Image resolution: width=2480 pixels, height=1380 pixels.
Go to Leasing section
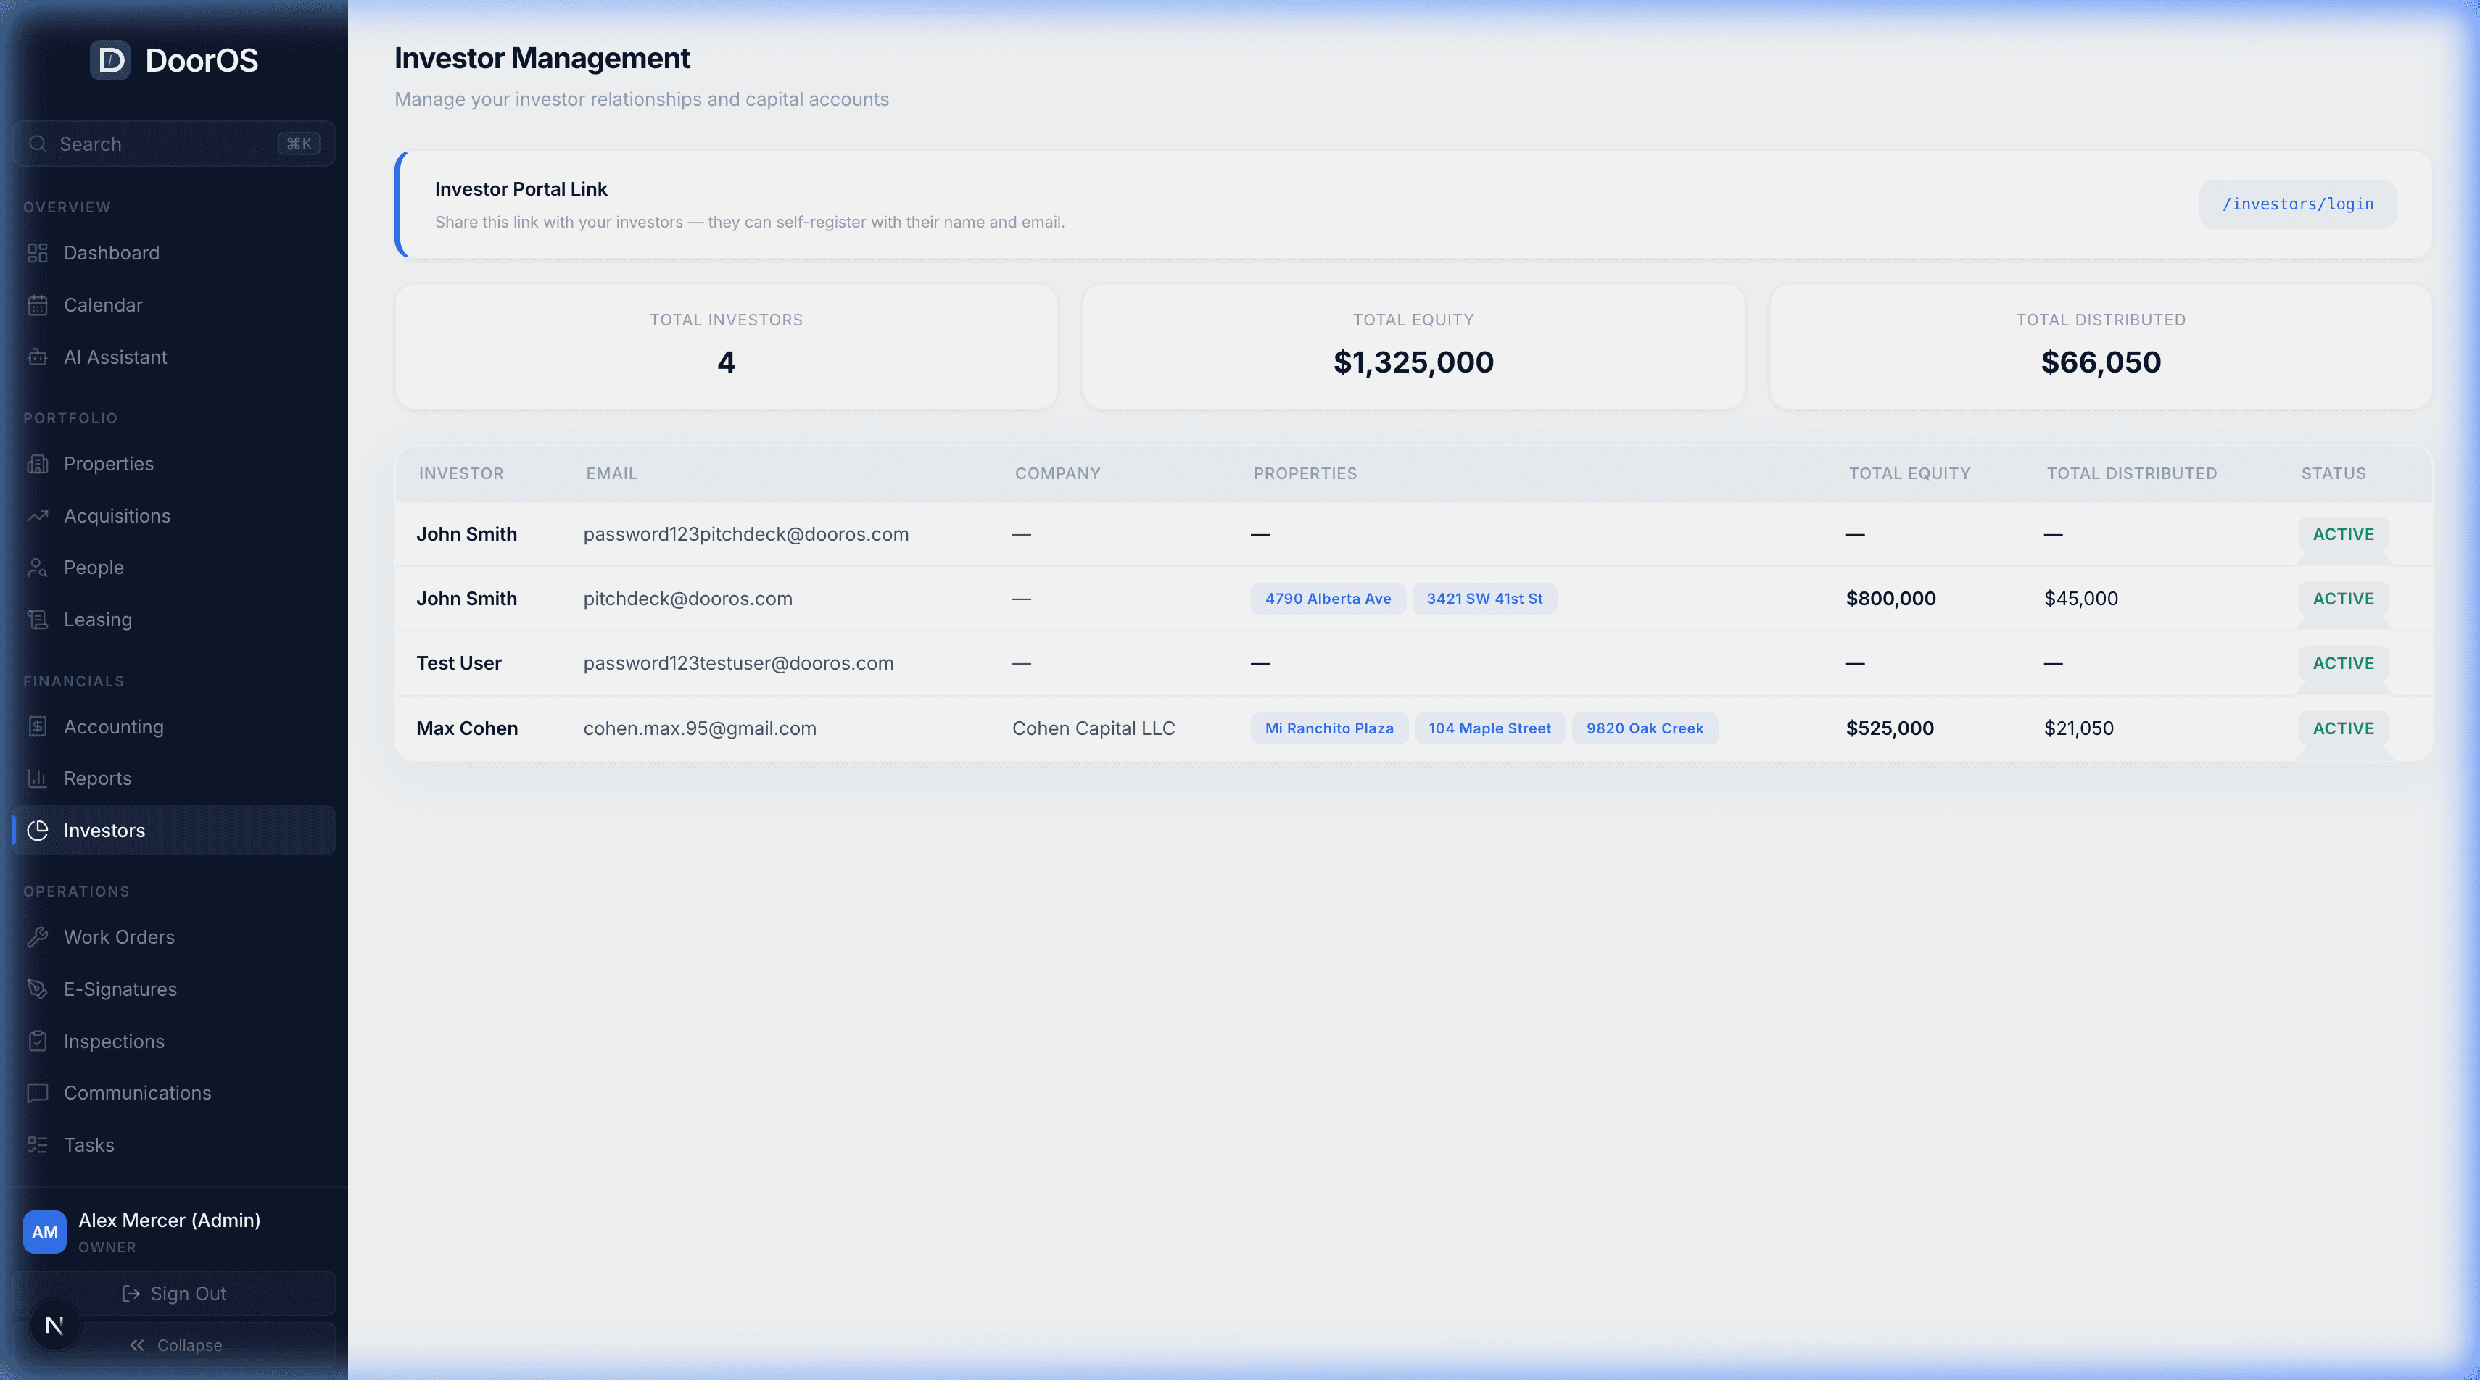coord(173,620)
